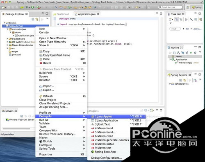Click the New Task icon in Task List
Viewport: 205px width, 162px height.
[x=171, y=20]
